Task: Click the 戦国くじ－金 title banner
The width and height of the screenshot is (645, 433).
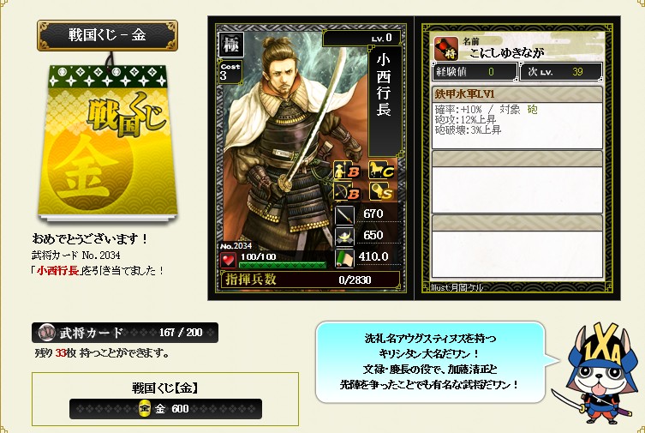Action: 107,35
